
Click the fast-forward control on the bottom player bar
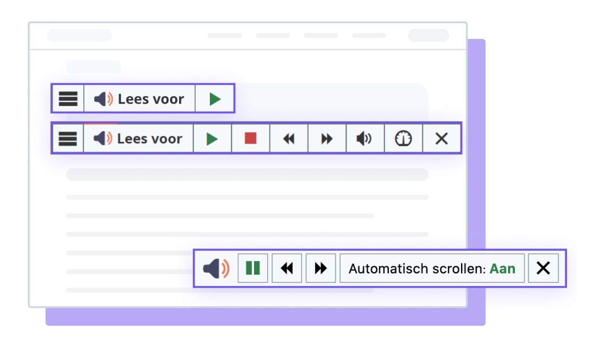click(321, 268)
